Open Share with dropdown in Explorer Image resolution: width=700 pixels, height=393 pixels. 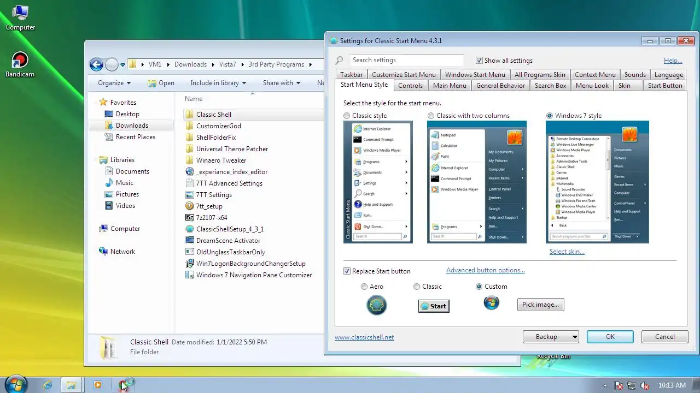[x=281, y=83]
